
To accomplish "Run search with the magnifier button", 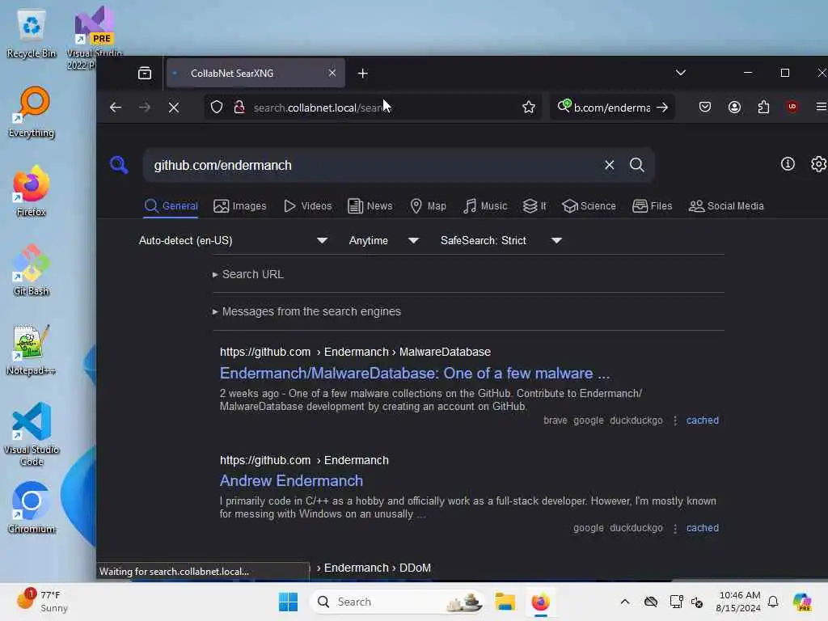I will pos(637,165).
